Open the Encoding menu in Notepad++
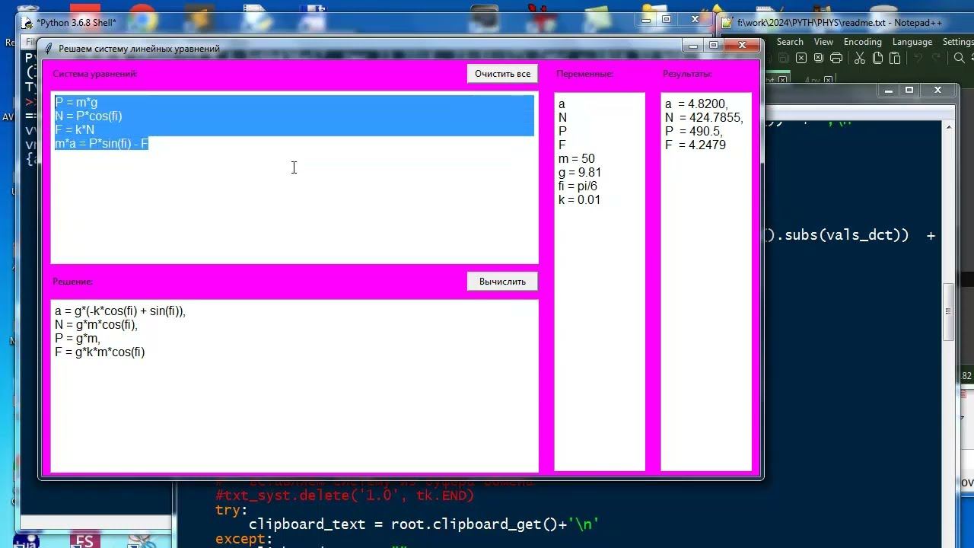Image resolution: width=974 pixels, height=548 pixels. point(863,42)
